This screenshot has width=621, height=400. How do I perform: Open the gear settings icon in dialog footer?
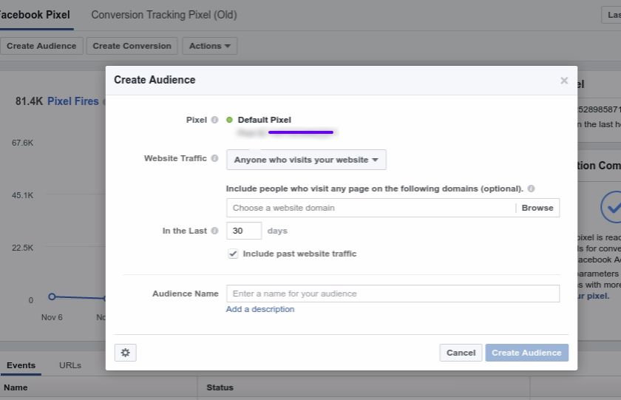[125, 353]
